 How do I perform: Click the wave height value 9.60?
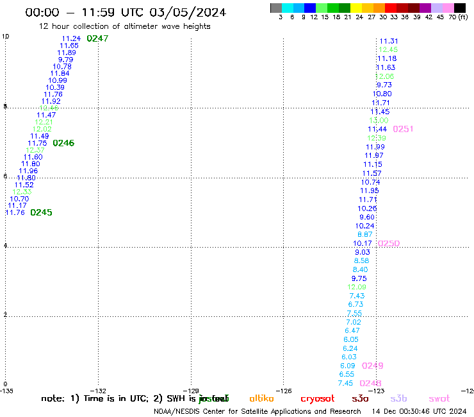[367, 217]
